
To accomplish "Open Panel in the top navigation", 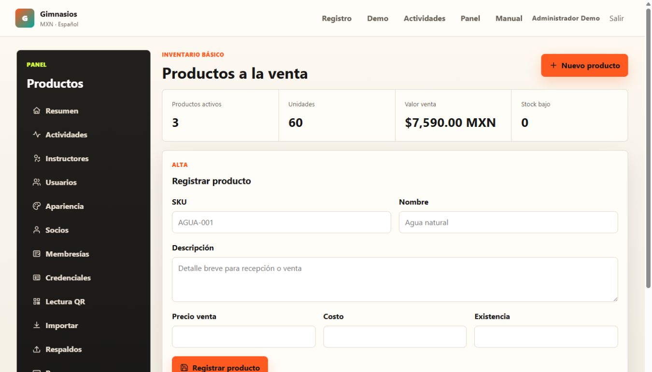I will pyautogui.click(x=470, y=18).
